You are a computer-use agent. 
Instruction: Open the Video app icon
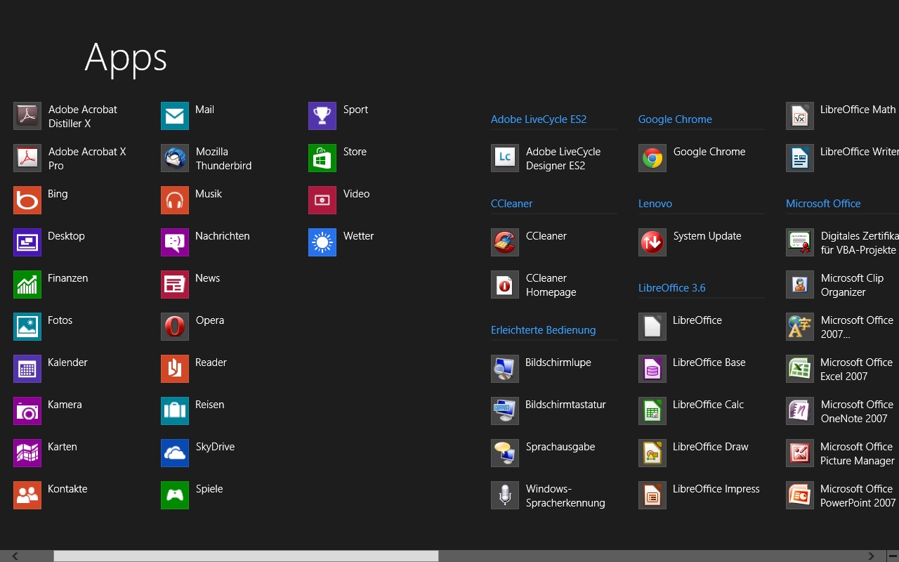pyautogui.click(x=322, y=200)
